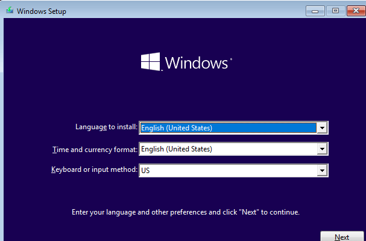Click empty title bar area beside the title
This screenshot has height=241, width=366.
[x=181, y=11]
